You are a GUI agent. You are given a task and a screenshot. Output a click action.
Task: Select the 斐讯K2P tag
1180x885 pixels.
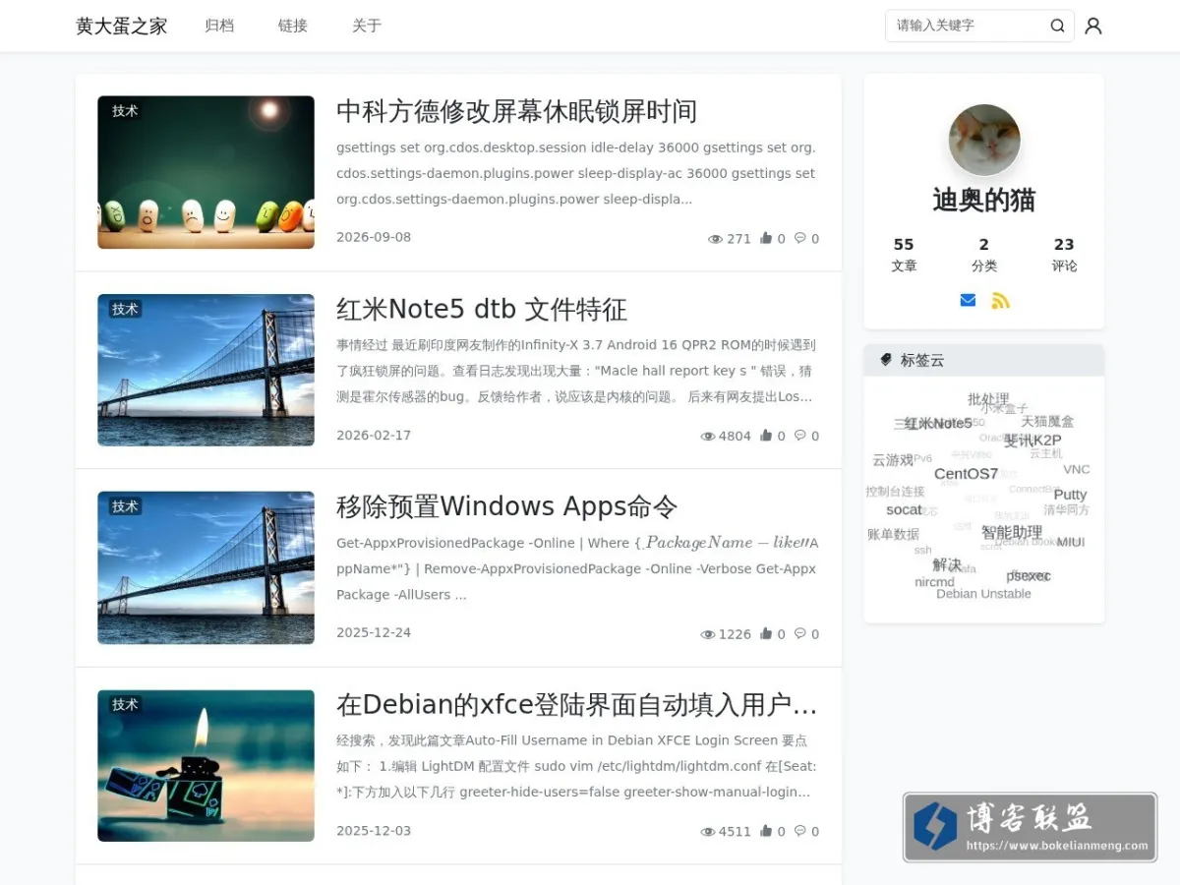pos(1032,440)
